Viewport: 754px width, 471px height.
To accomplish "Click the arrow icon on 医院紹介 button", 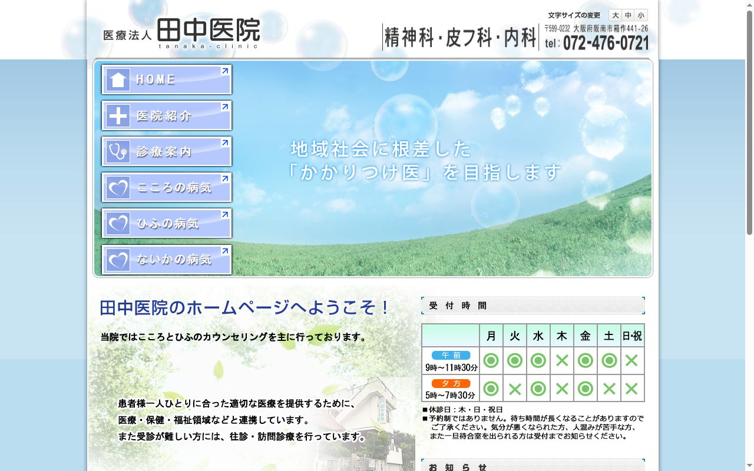I will [224, 107].
